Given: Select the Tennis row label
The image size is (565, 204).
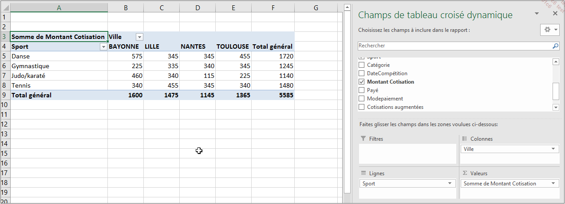Looking at the screenshot, I should click(59, 85).
